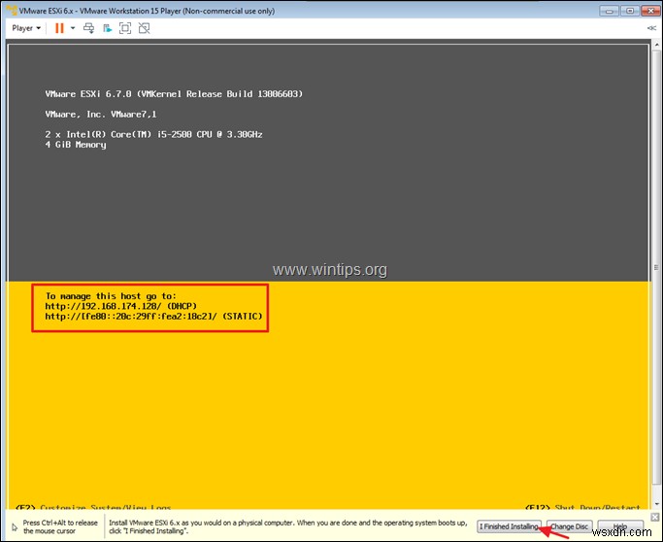Click the I Finished Installing button
The height and width of the screenshot is (542, 663).
point(509,526)
